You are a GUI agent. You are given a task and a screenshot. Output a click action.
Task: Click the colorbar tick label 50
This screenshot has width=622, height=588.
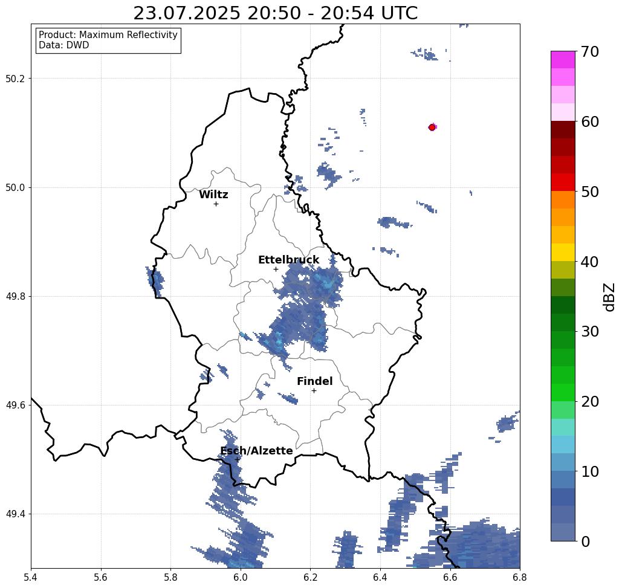click(589, 192)
